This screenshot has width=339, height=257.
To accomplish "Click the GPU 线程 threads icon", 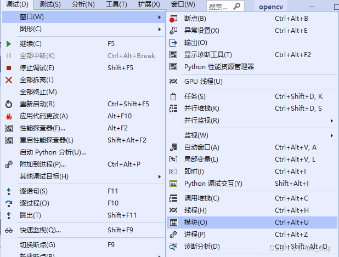I will [x=173, y=82].
